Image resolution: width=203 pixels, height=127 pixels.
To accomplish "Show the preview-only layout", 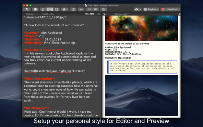I will [x=56, y=9].
